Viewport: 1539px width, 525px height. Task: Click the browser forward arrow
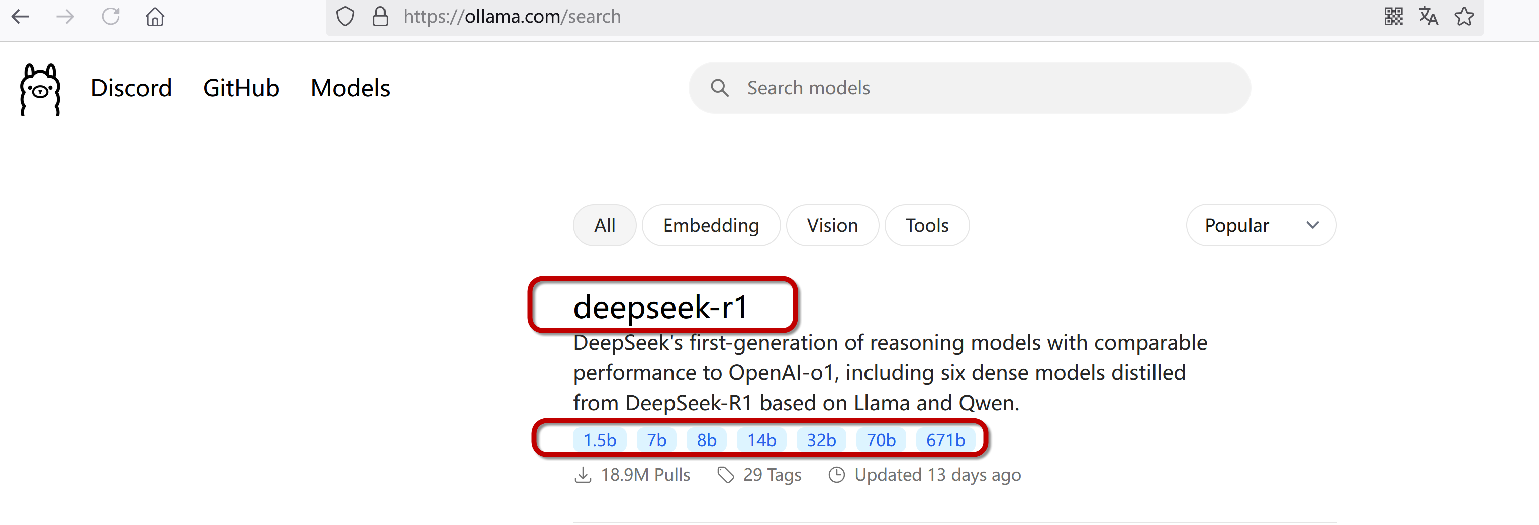click(65, 16)
